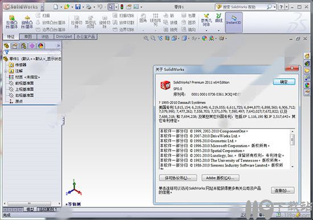Select the 材质 <未指定> material tree item
313x220 pixels.
(x=24, y=77)
